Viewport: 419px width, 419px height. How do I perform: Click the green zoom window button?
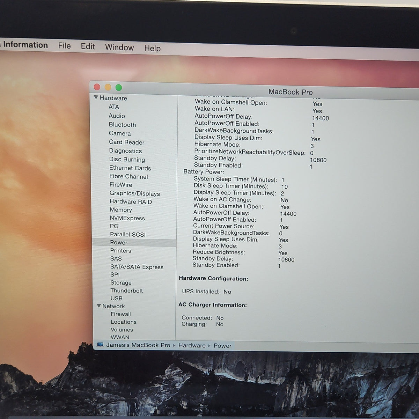click(119, 87)
